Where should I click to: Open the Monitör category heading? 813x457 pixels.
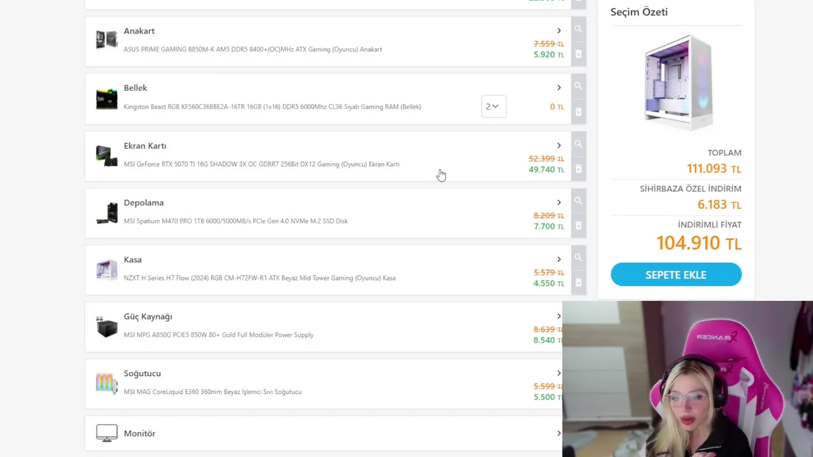[140, 433]
